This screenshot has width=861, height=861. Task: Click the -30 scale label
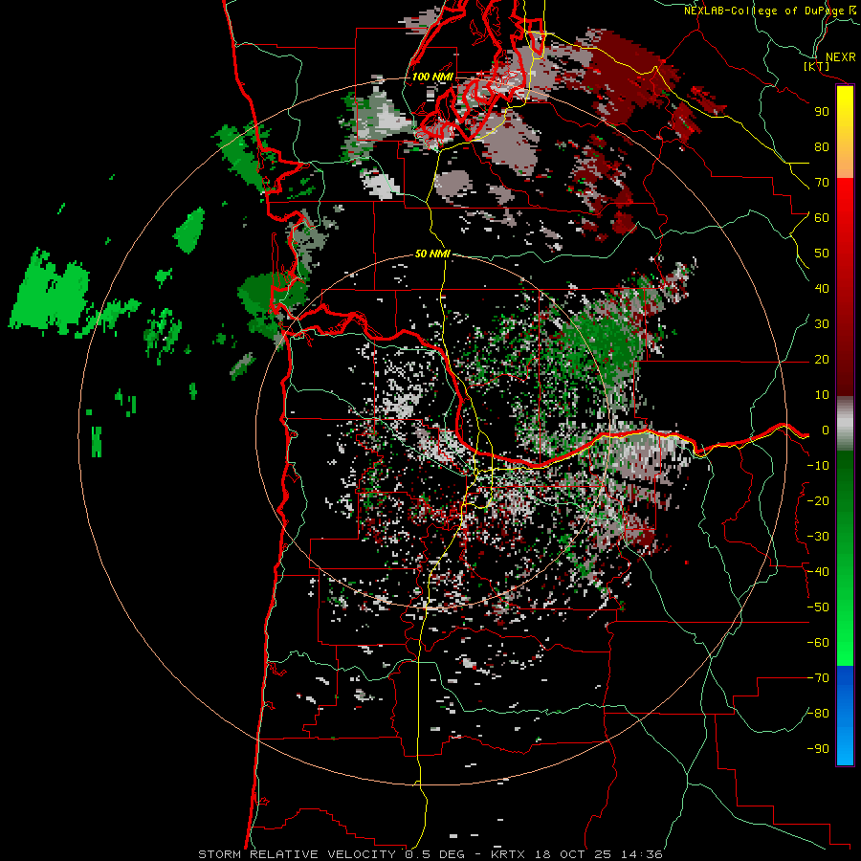click(x=818, y=537)
